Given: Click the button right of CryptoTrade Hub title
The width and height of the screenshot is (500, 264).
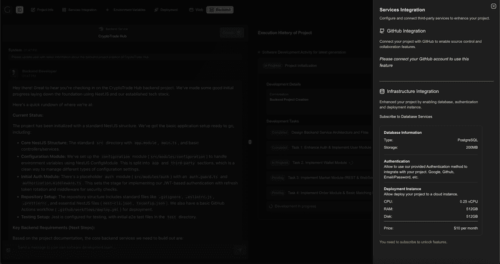Looking at the screenshot, I should 232,33.
